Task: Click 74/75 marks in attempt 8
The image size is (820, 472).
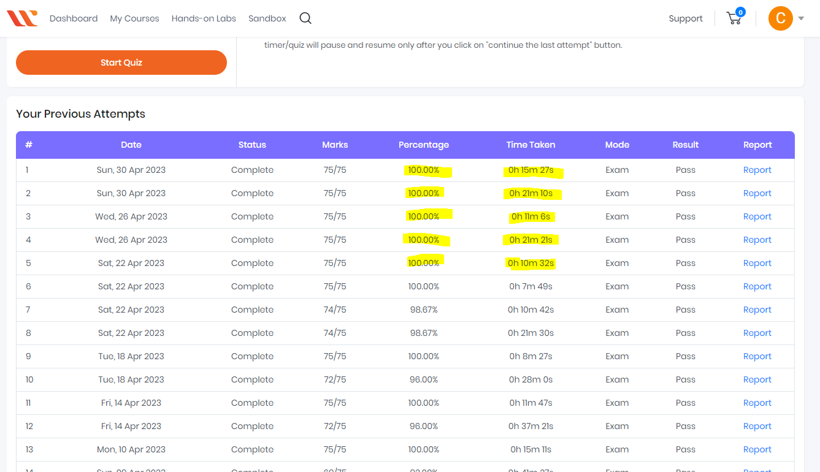Action: [335, 333]
